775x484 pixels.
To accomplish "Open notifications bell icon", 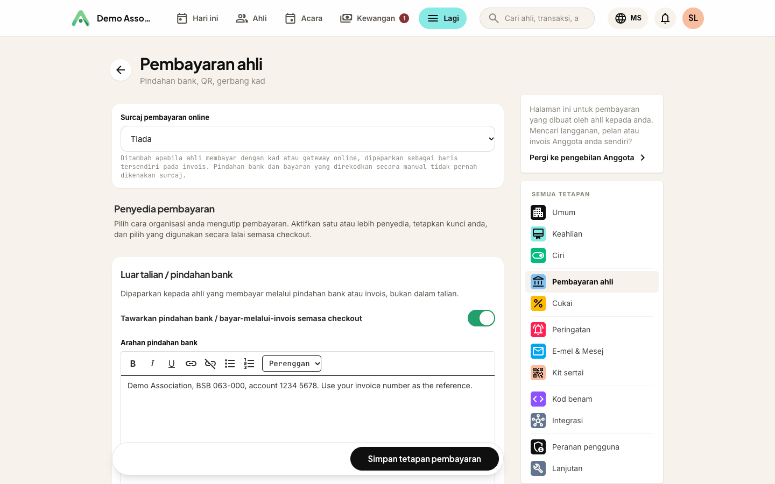I will tap(665, 18).
